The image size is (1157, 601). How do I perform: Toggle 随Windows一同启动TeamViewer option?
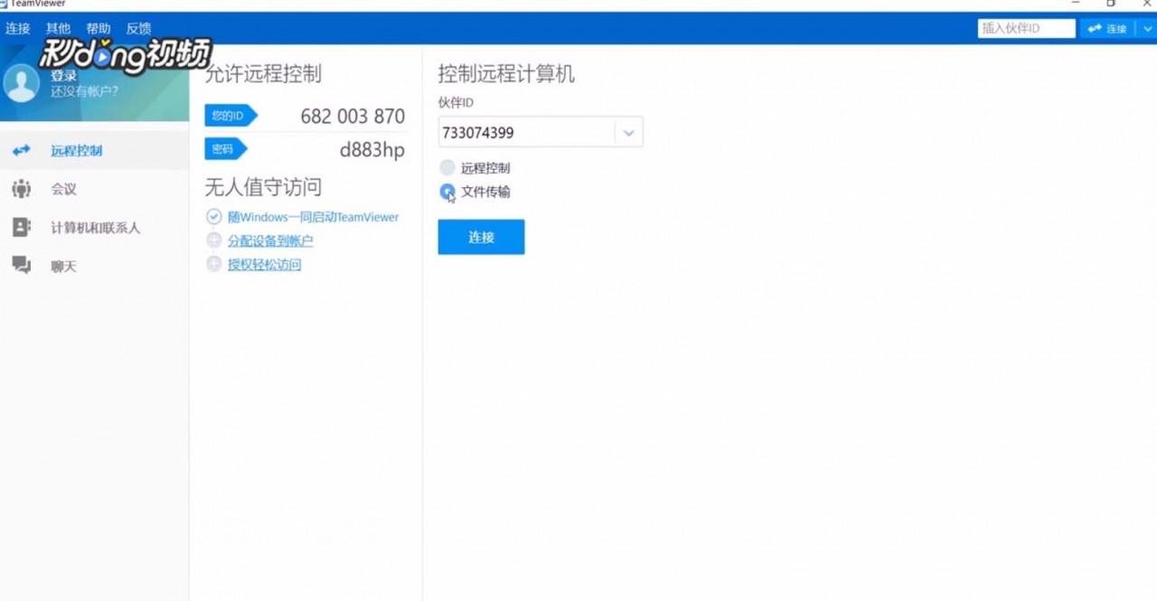pyautogui.click(x=214, y=216)
